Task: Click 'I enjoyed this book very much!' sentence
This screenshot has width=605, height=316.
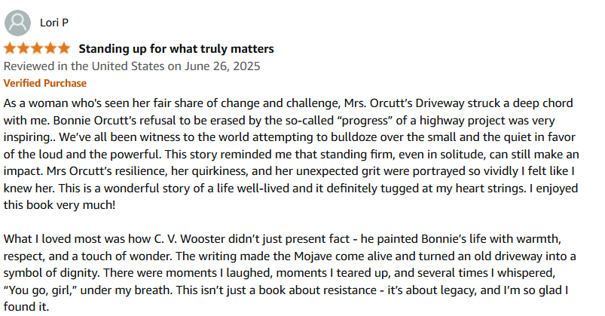Action: point(291,197)
